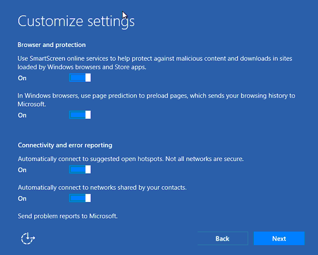Click the Next button
This screenshot has height=255, width=318.
279,238
